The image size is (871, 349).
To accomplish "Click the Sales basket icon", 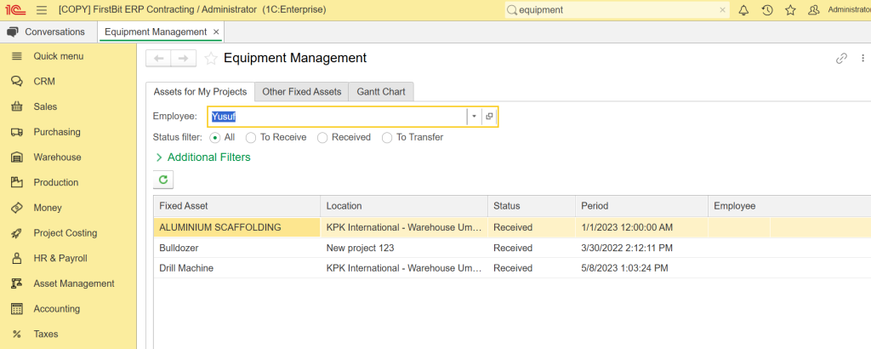I will (17, 106).
